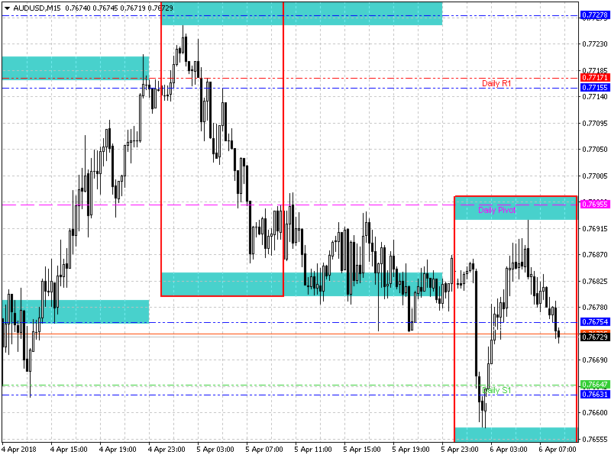This screenshot has width=611, height=458.
Task: Click the black triangle beside the AUDUSD title
Action: tap(7, 7)
